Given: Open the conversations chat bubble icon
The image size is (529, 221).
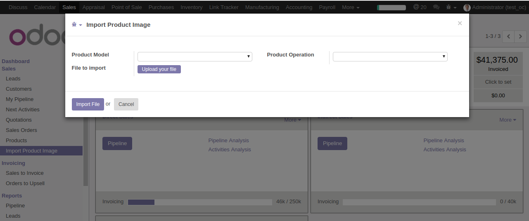Looking at the screenshot, I should pos(436,7).
